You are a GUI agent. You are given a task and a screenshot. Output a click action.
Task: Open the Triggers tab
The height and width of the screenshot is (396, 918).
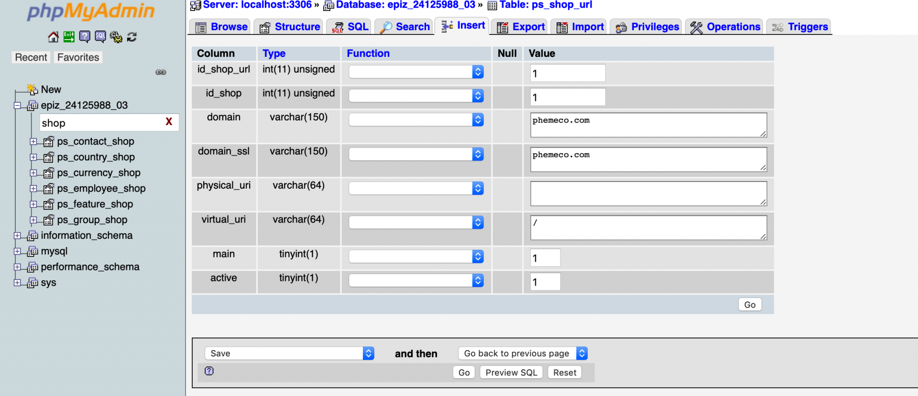(x=799, y=27)
